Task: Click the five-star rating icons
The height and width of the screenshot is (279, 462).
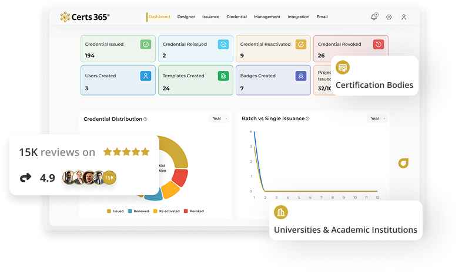Action: pos(126,152)
